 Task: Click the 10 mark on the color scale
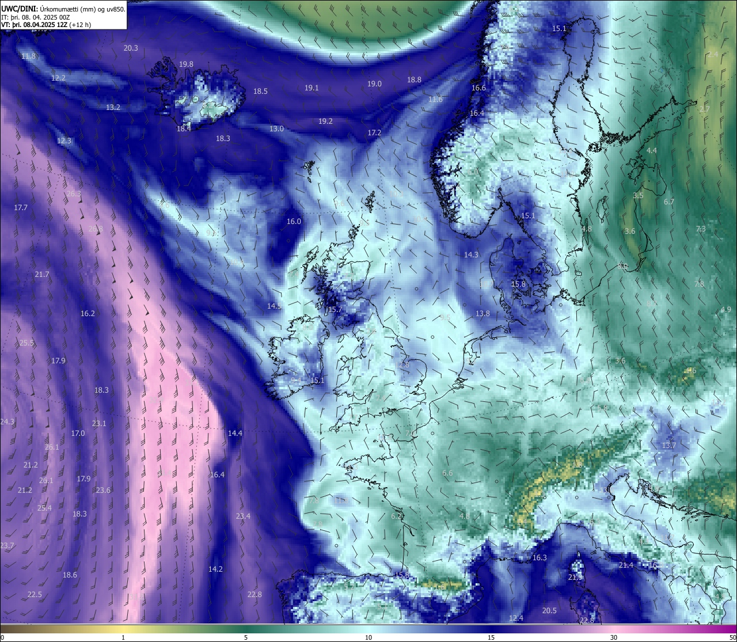point(368,637)
